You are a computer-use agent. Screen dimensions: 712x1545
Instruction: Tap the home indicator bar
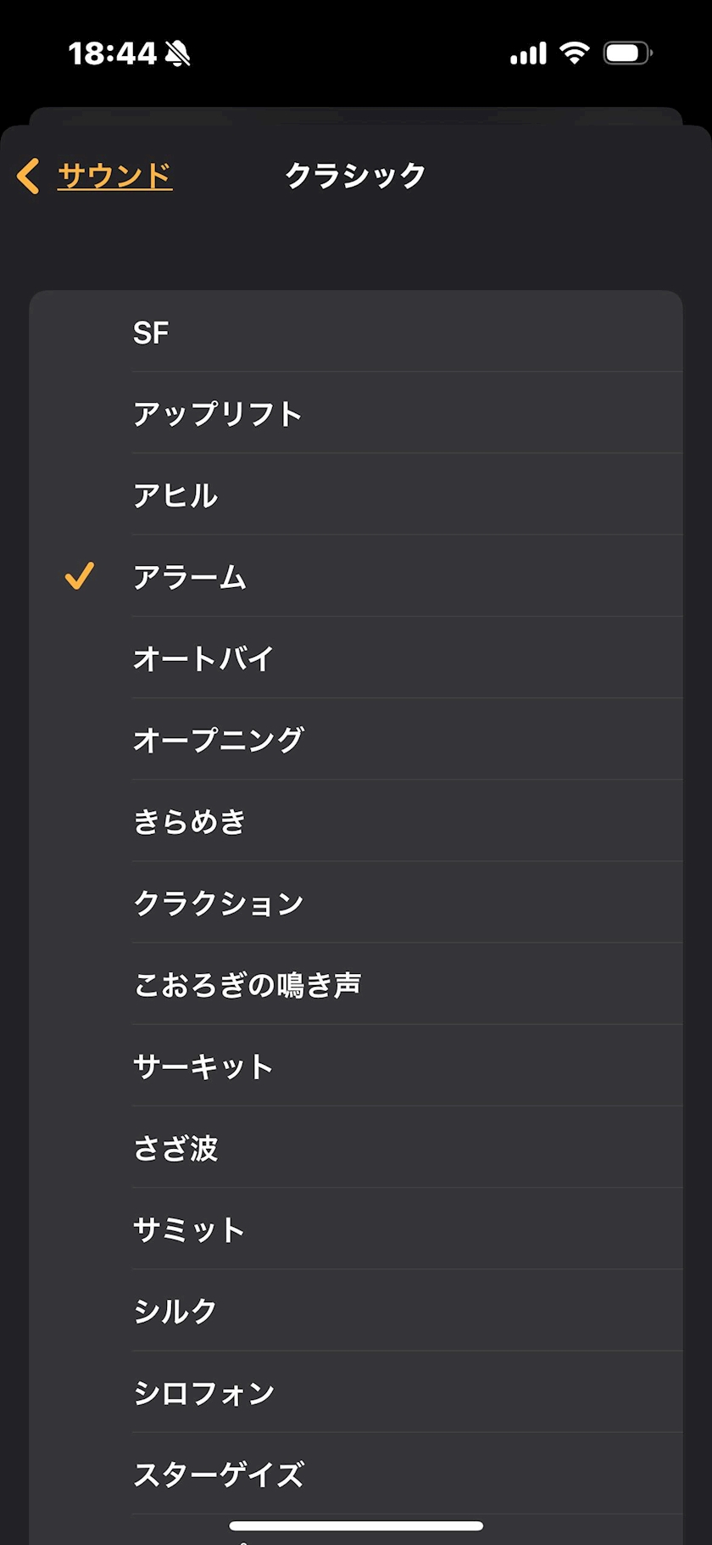[356, 1525]
